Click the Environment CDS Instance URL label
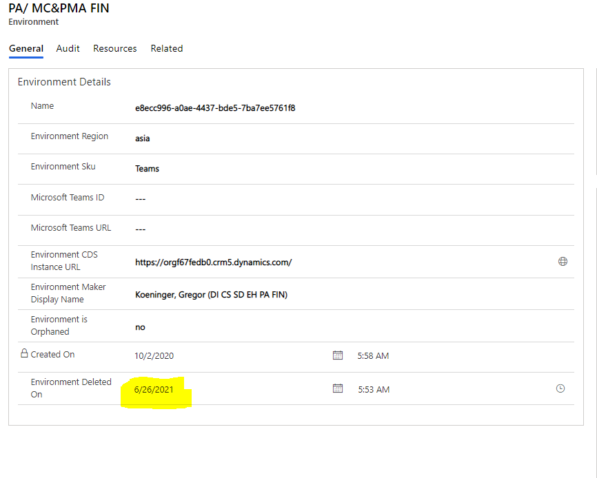The image size is (597, 478). pos(64,261)
